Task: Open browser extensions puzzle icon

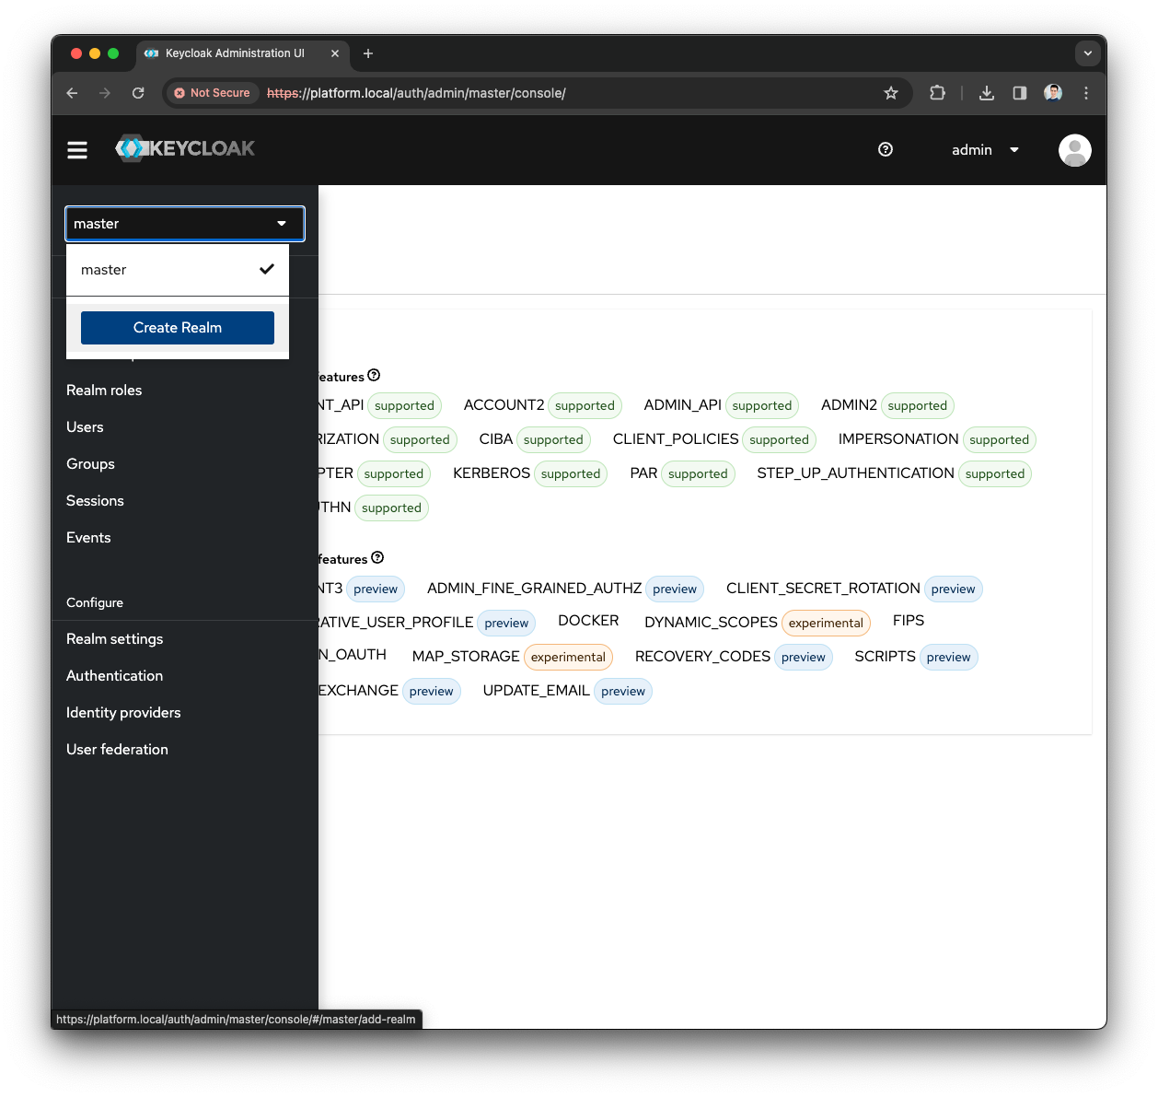Action: [937, 93]
